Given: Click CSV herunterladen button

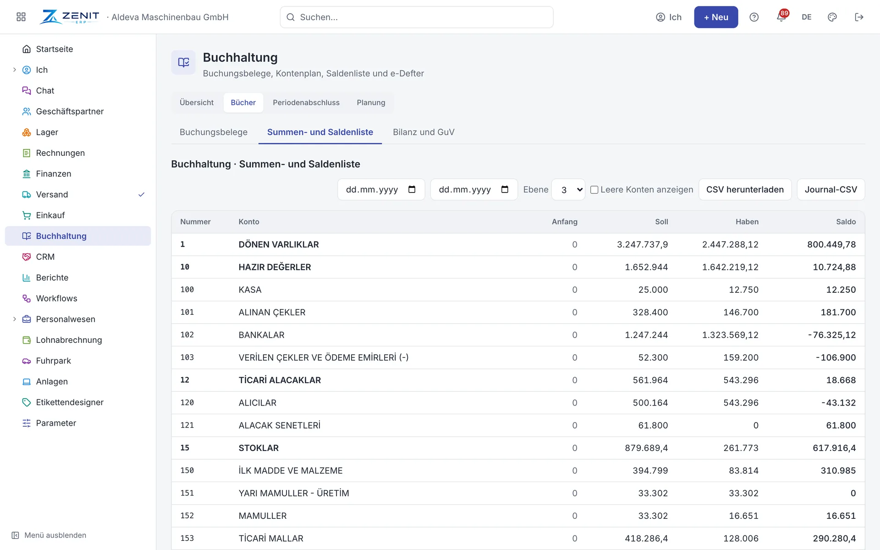Looking at the screenshot, I should click(745, 189).
